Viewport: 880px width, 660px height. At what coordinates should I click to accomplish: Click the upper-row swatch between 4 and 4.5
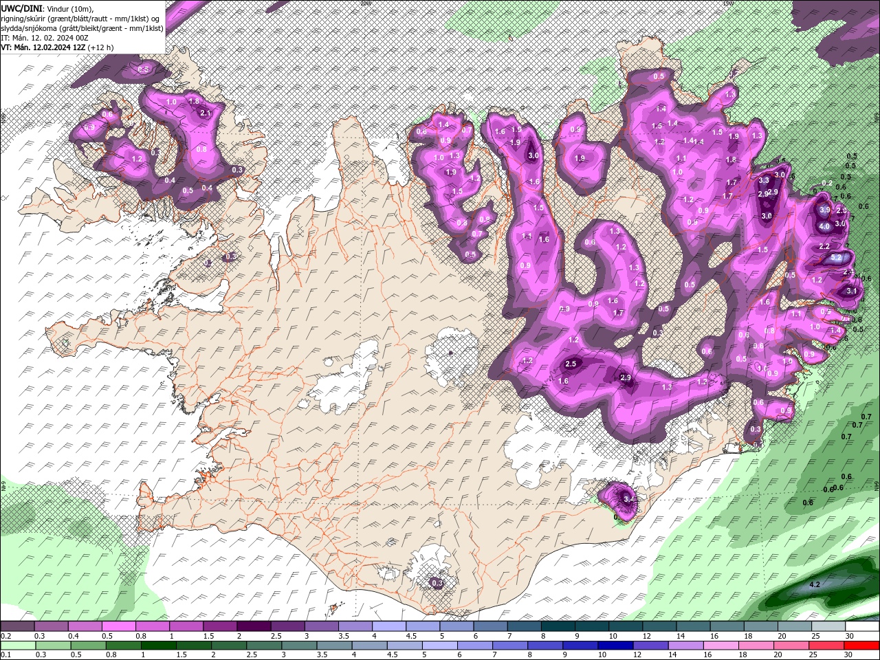coord(389,626)
